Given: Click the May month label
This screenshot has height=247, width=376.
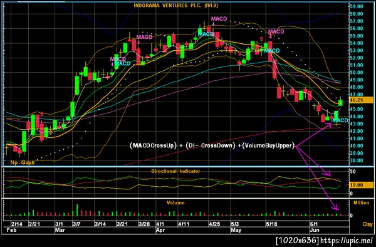Looking at the screenshot, I should point(236,230).
